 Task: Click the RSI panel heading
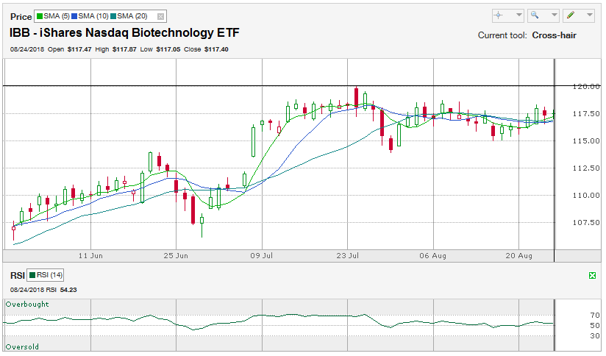coord(18,276)
